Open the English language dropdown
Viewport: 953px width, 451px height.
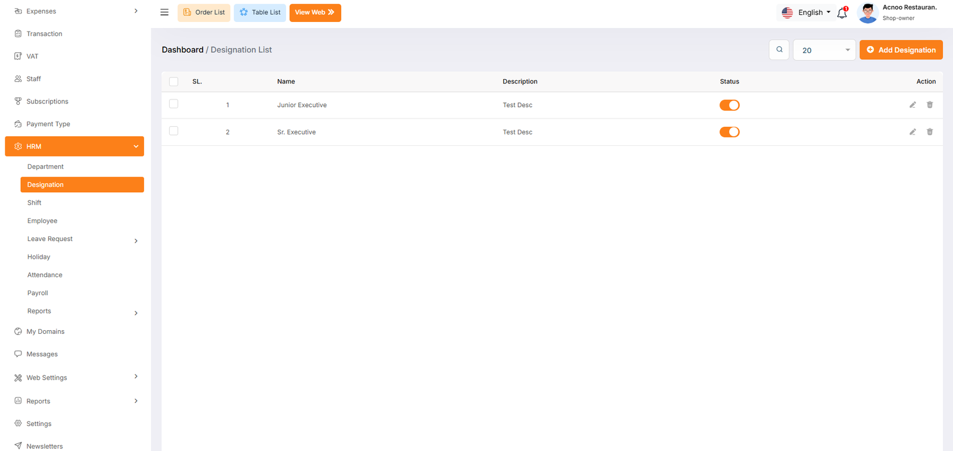tap(806, 12)
